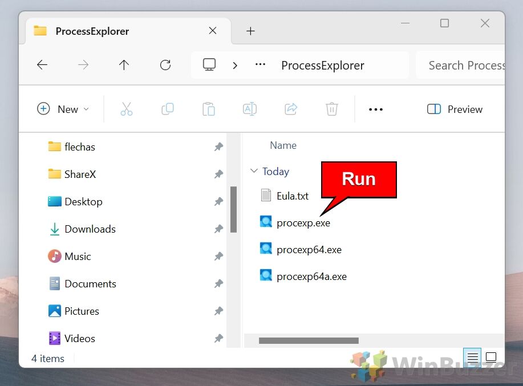Expand the New menu dropdown
This screenshot has height=386, width=523.
[x=63, y=109]
